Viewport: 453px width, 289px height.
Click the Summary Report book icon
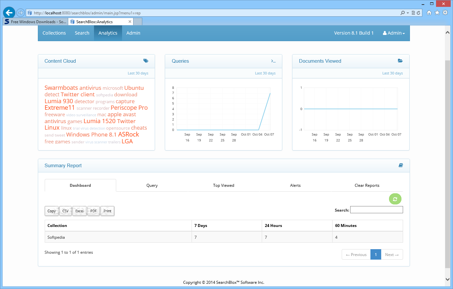pyautogui.click(x=400, y=165)
